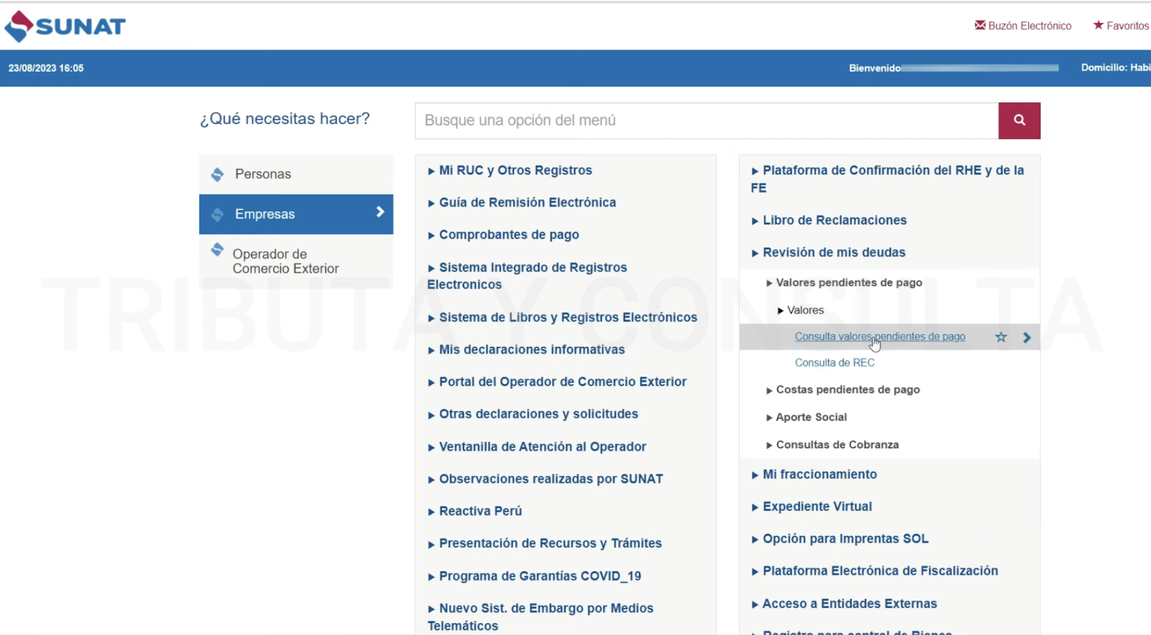Collapse Revisión de mis deudas
This screenshot has height=635, width=1151.
(833, 252)
